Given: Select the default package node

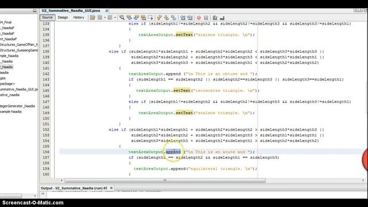Looking at the screenshot, I should [x=7, y=83].
